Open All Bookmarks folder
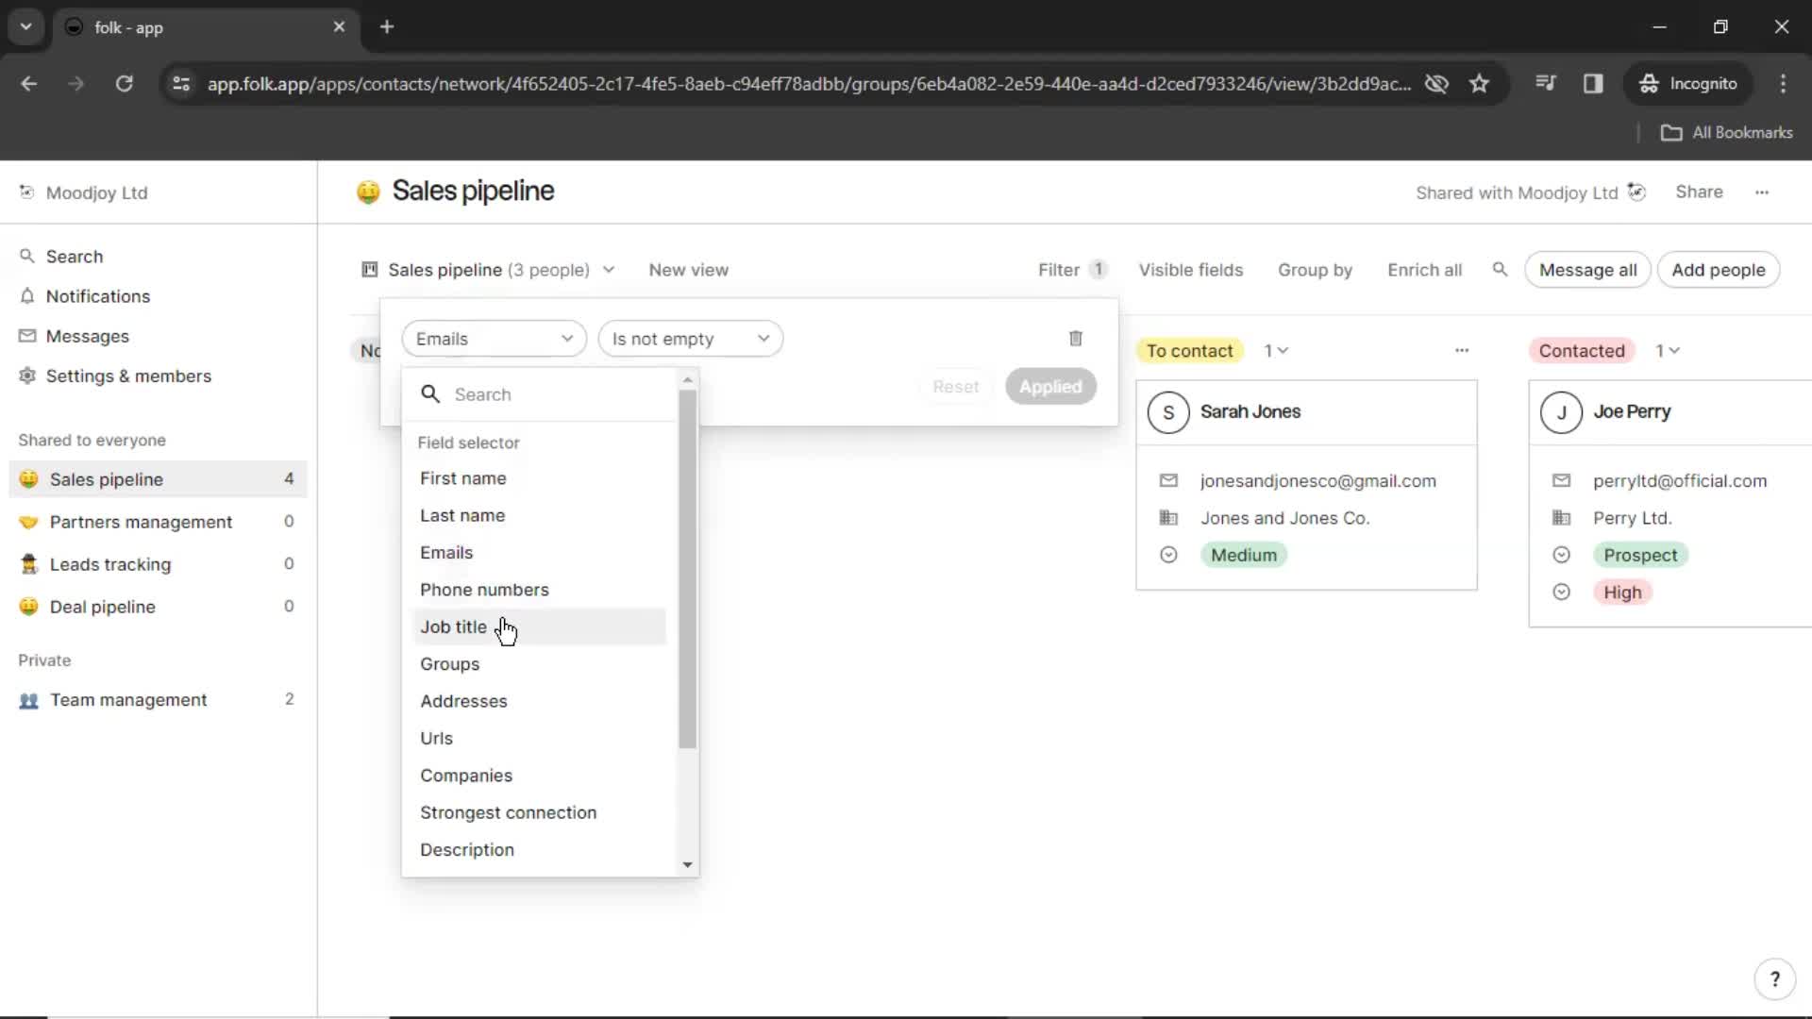This screenshot has width=1812, height=1019. click(x=1726, y=133)
